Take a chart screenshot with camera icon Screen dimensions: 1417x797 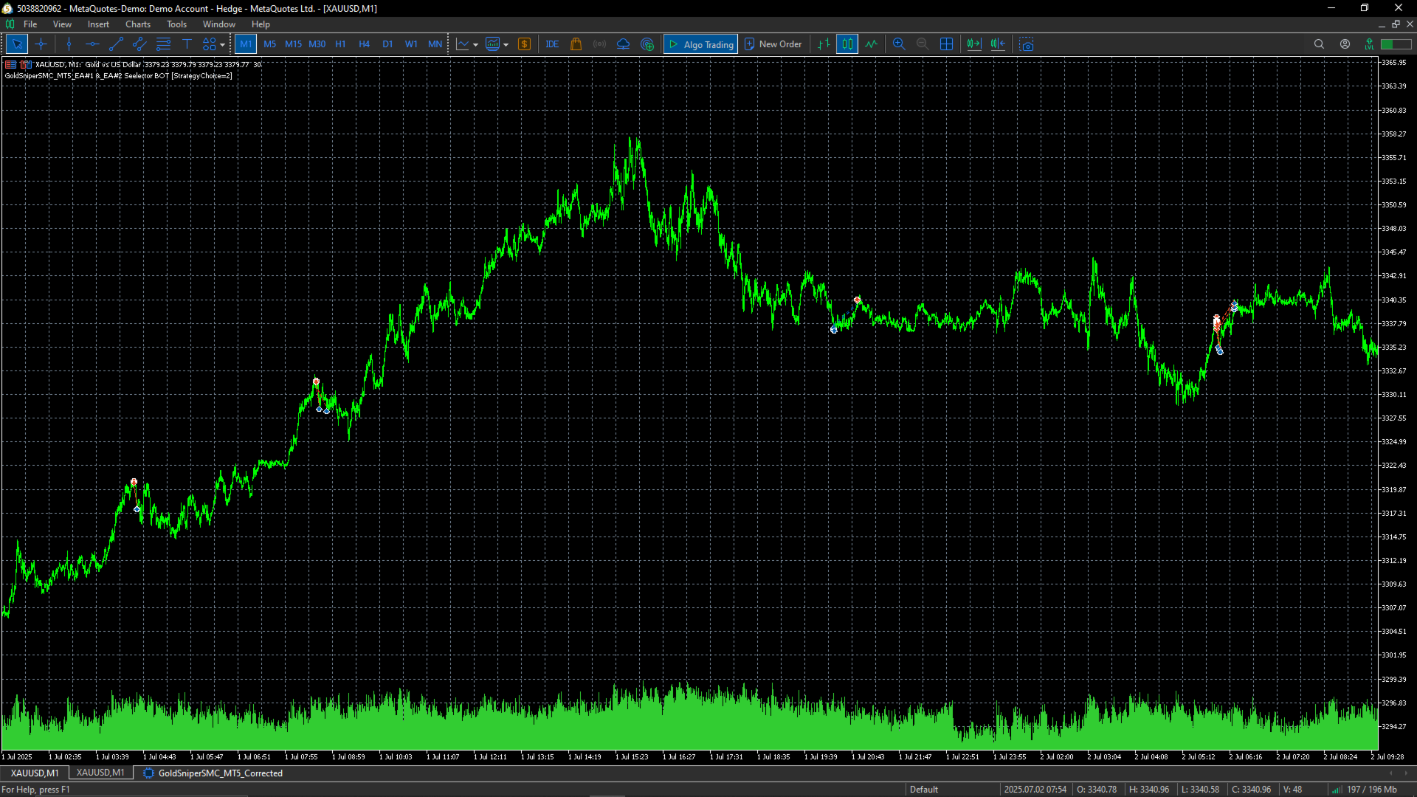pyautogui.click(x=1027, y=44)
